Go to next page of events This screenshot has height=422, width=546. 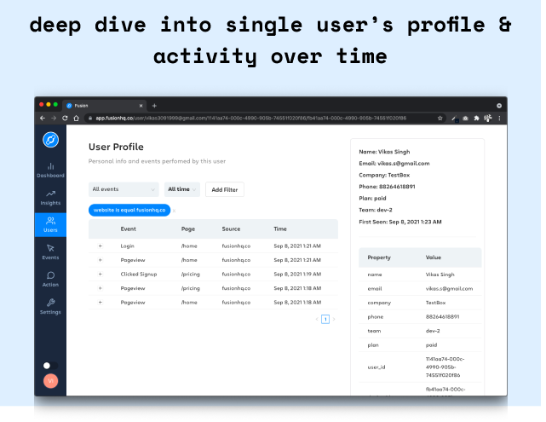coord(334,320)
